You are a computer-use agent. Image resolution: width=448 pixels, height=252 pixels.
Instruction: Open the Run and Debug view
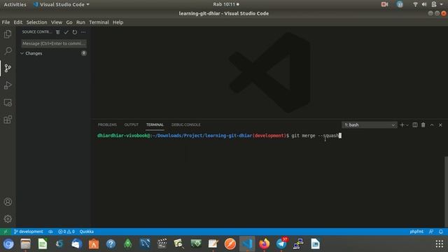coord(8,85)
